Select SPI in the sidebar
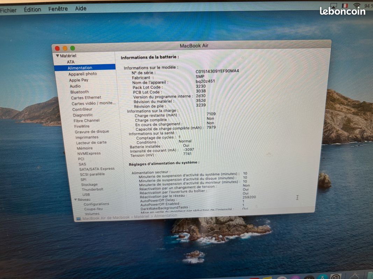The image size is (373, 279). tap(83, 180)
